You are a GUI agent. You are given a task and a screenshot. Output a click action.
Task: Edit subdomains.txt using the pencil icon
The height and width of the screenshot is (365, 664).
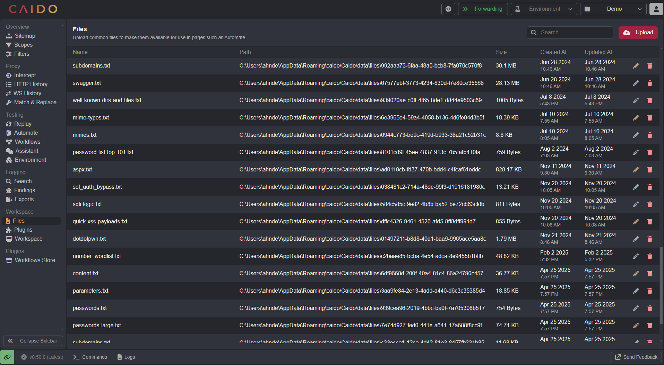636,65
